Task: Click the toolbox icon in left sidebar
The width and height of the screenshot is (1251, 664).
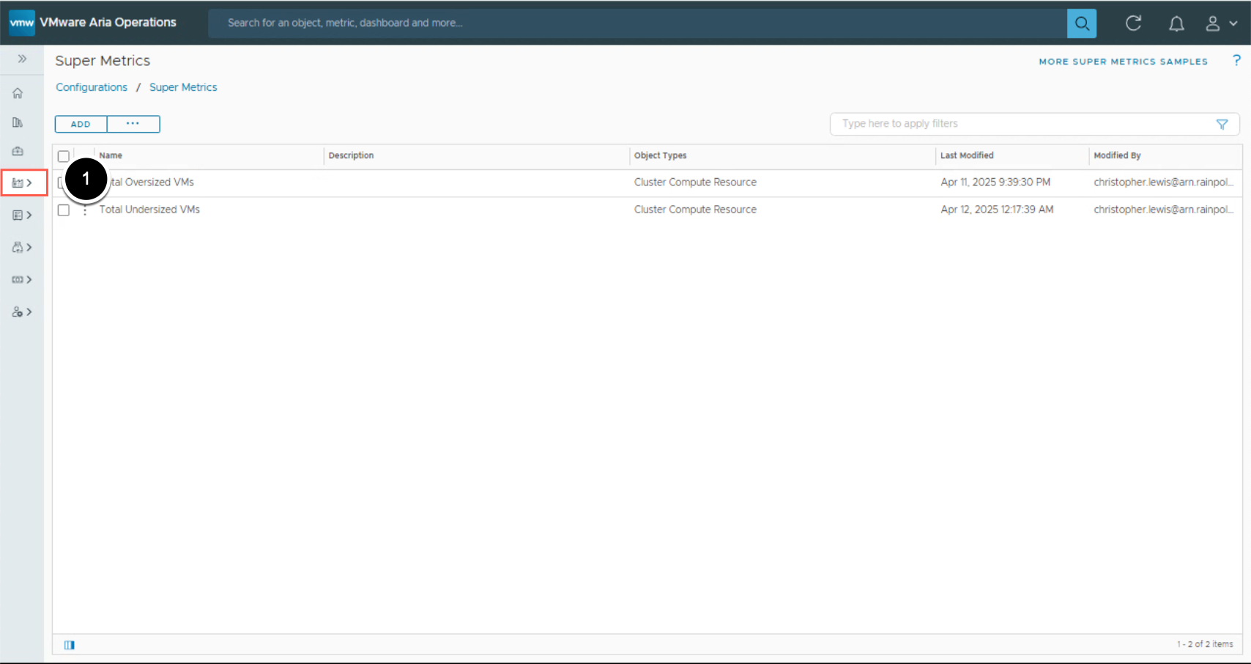Action: 18,152
